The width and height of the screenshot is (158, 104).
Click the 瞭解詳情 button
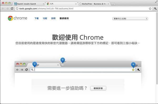click(98, 88)
